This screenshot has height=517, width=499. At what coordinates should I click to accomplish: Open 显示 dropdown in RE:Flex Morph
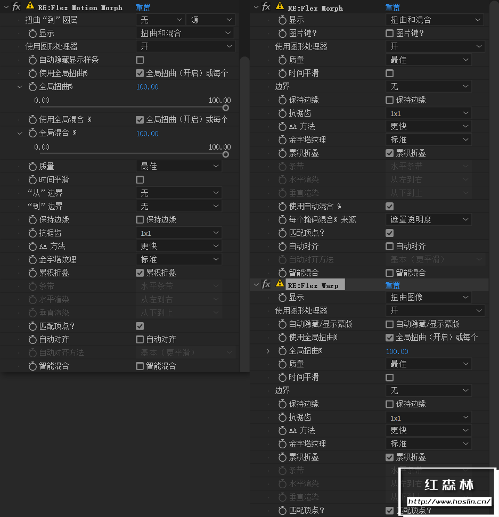435,20
